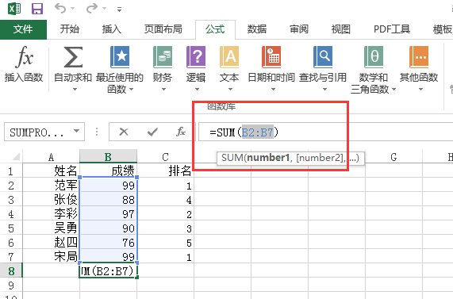Click the select-all corner triangle
Viewport: 453px width, 299px height.
[16, 156]
